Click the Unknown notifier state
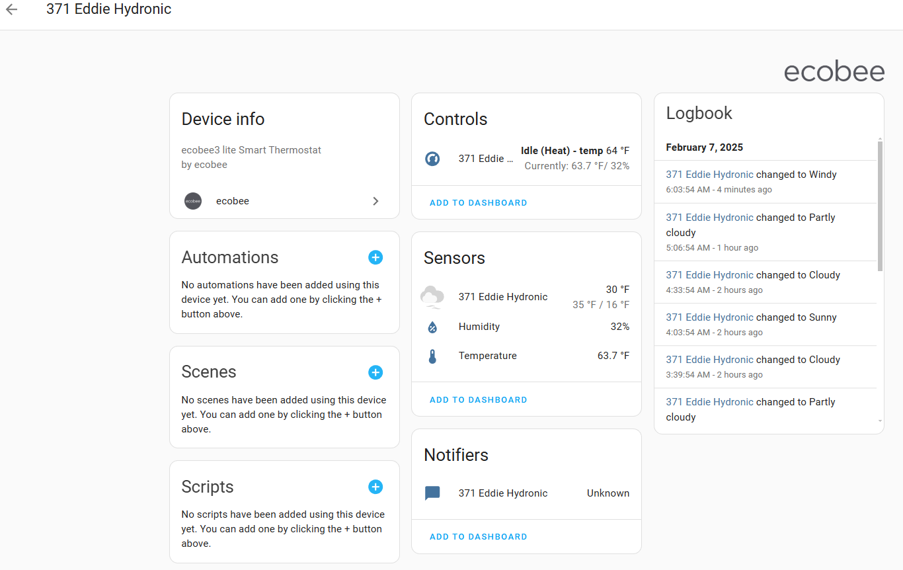The image size is (903, 570). click(608, 493)
